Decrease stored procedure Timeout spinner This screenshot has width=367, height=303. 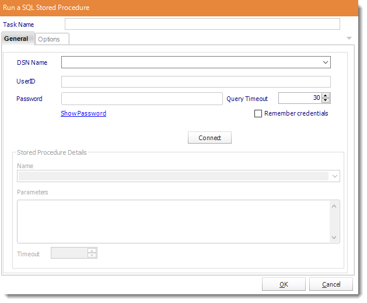92,255
